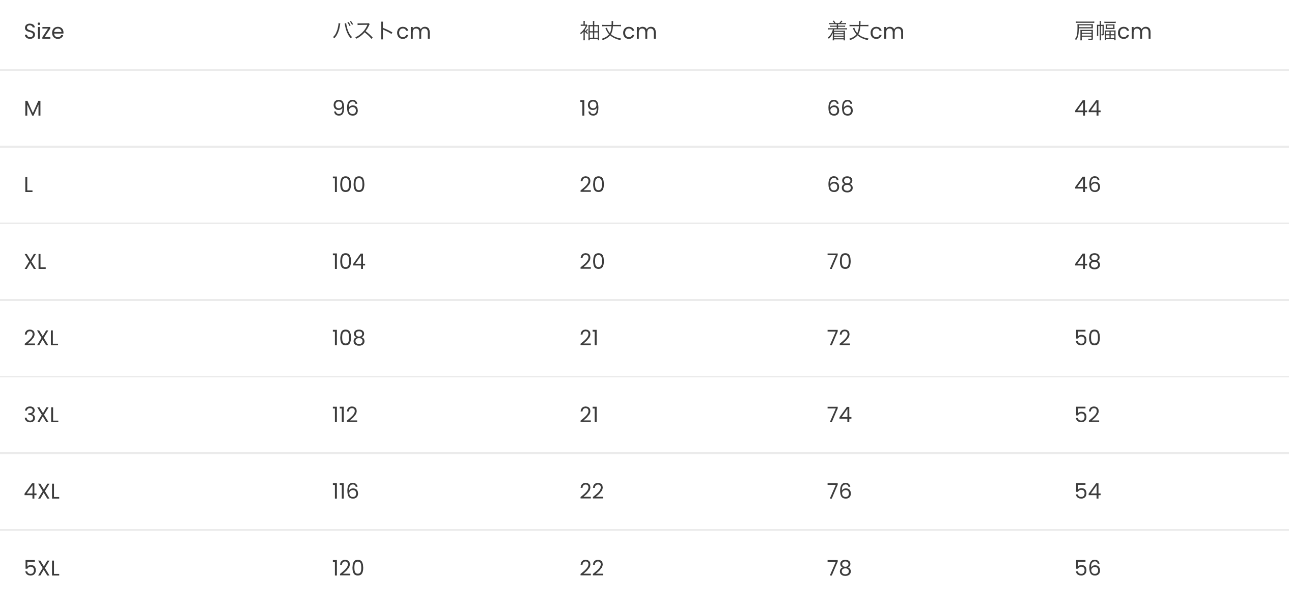
Task: Select shoulder width 56 in 5XL row
Action: 1088,568
